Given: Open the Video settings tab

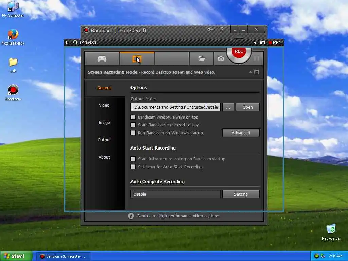Looking at the screenshot, I should coord(104,105).
